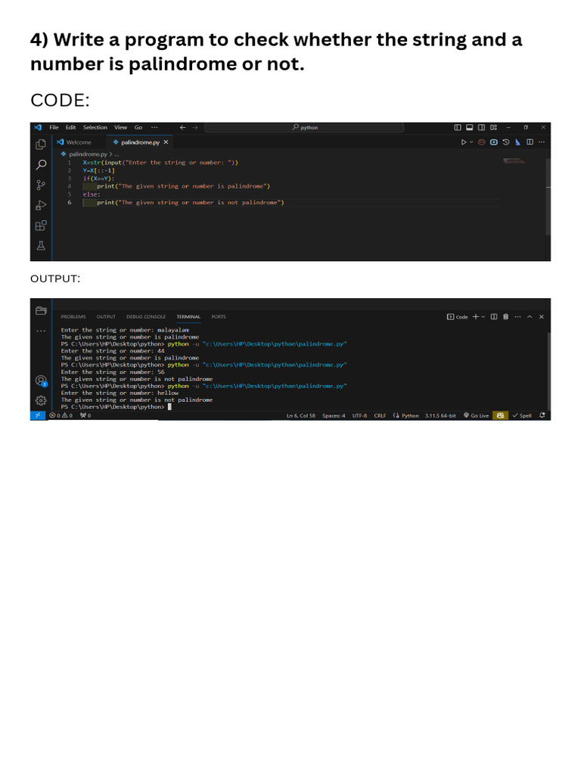Open terminal panel more actions ellipsis
Image resolution: width=581 pixels, height=775 pixels.
coord(517,317)
